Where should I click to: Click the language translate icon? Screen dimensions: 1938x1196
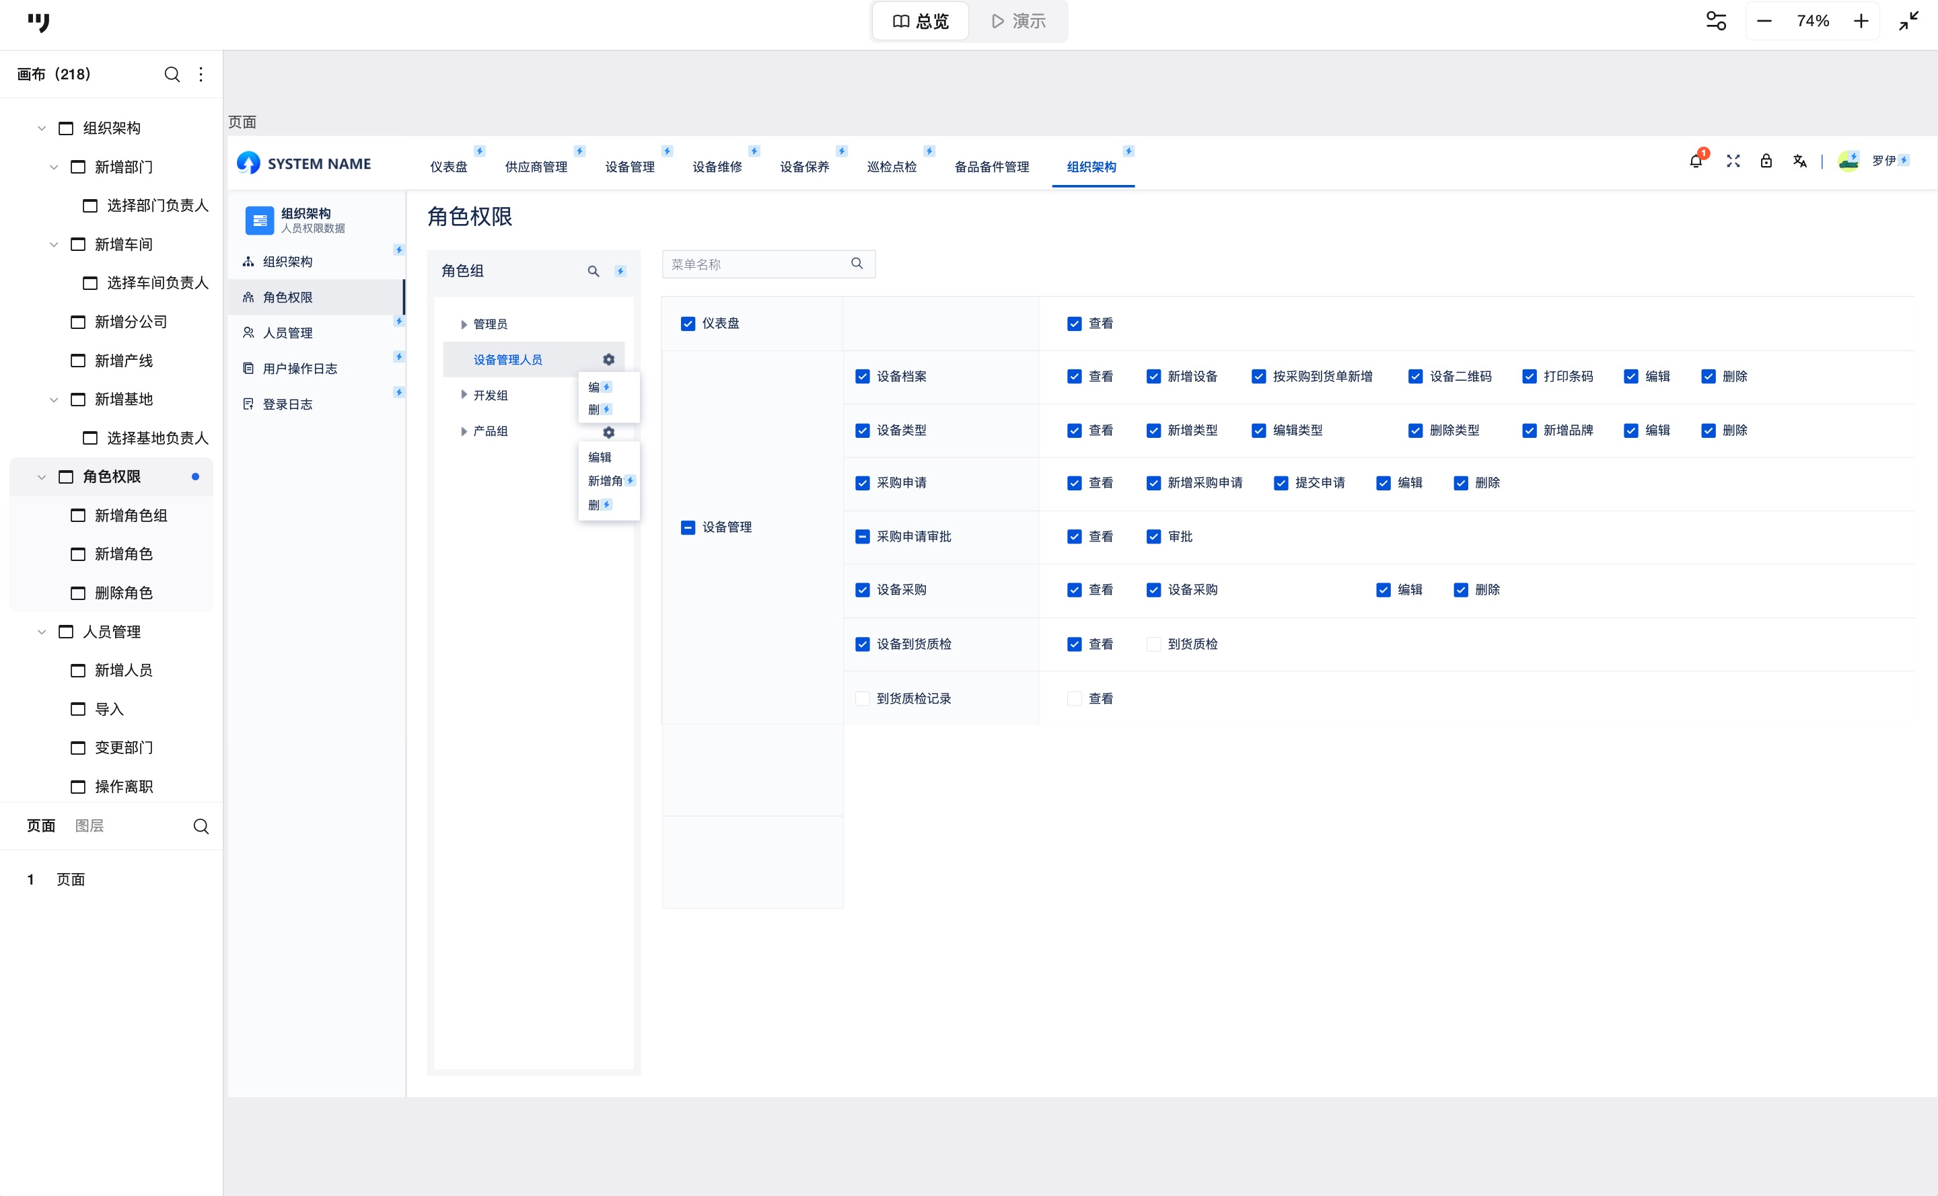(x=1799, y=161)
